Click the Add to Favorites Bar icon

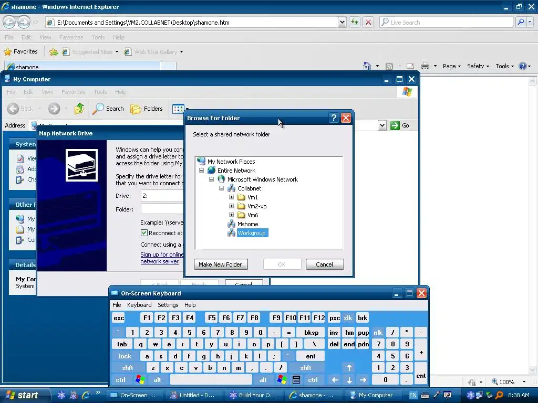54,52
